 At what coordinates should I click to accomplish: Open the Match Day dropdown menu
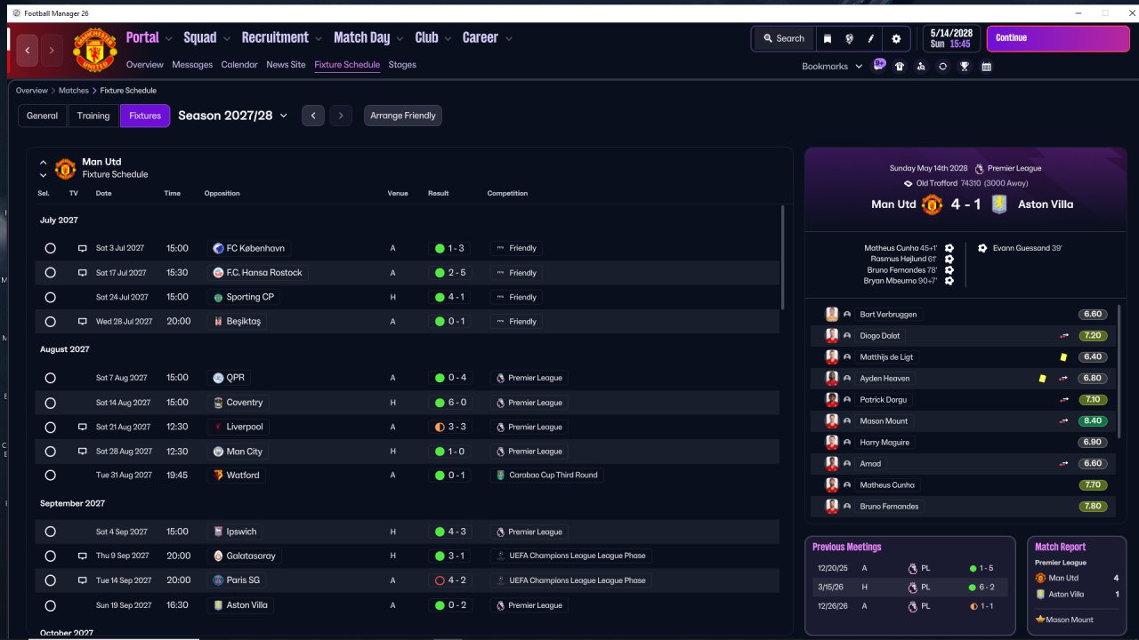tap(368, 37)
